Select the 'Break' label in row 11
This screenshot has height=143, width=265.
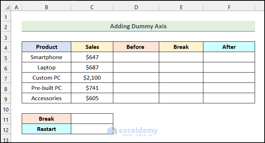click(x=46, y=119)
